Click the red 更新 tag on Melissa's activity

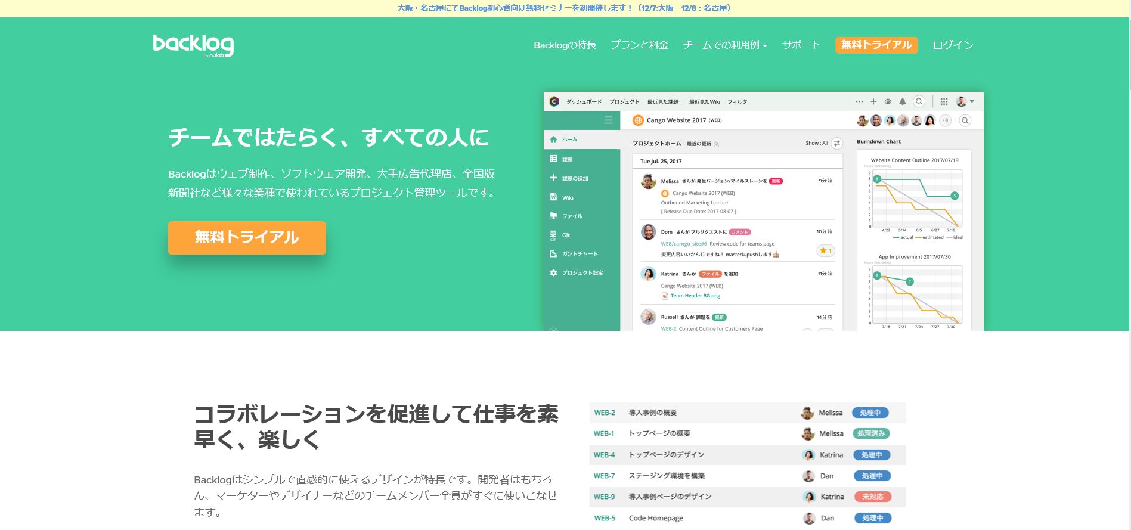pyautogui.click(x=776, y=181)
